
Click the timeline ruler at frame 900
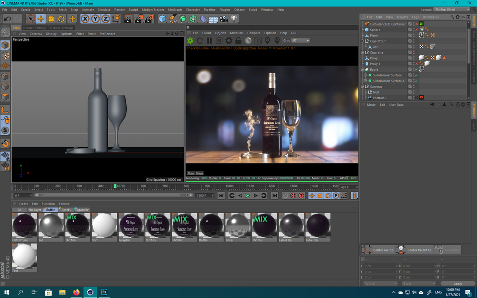pos(208,186)
